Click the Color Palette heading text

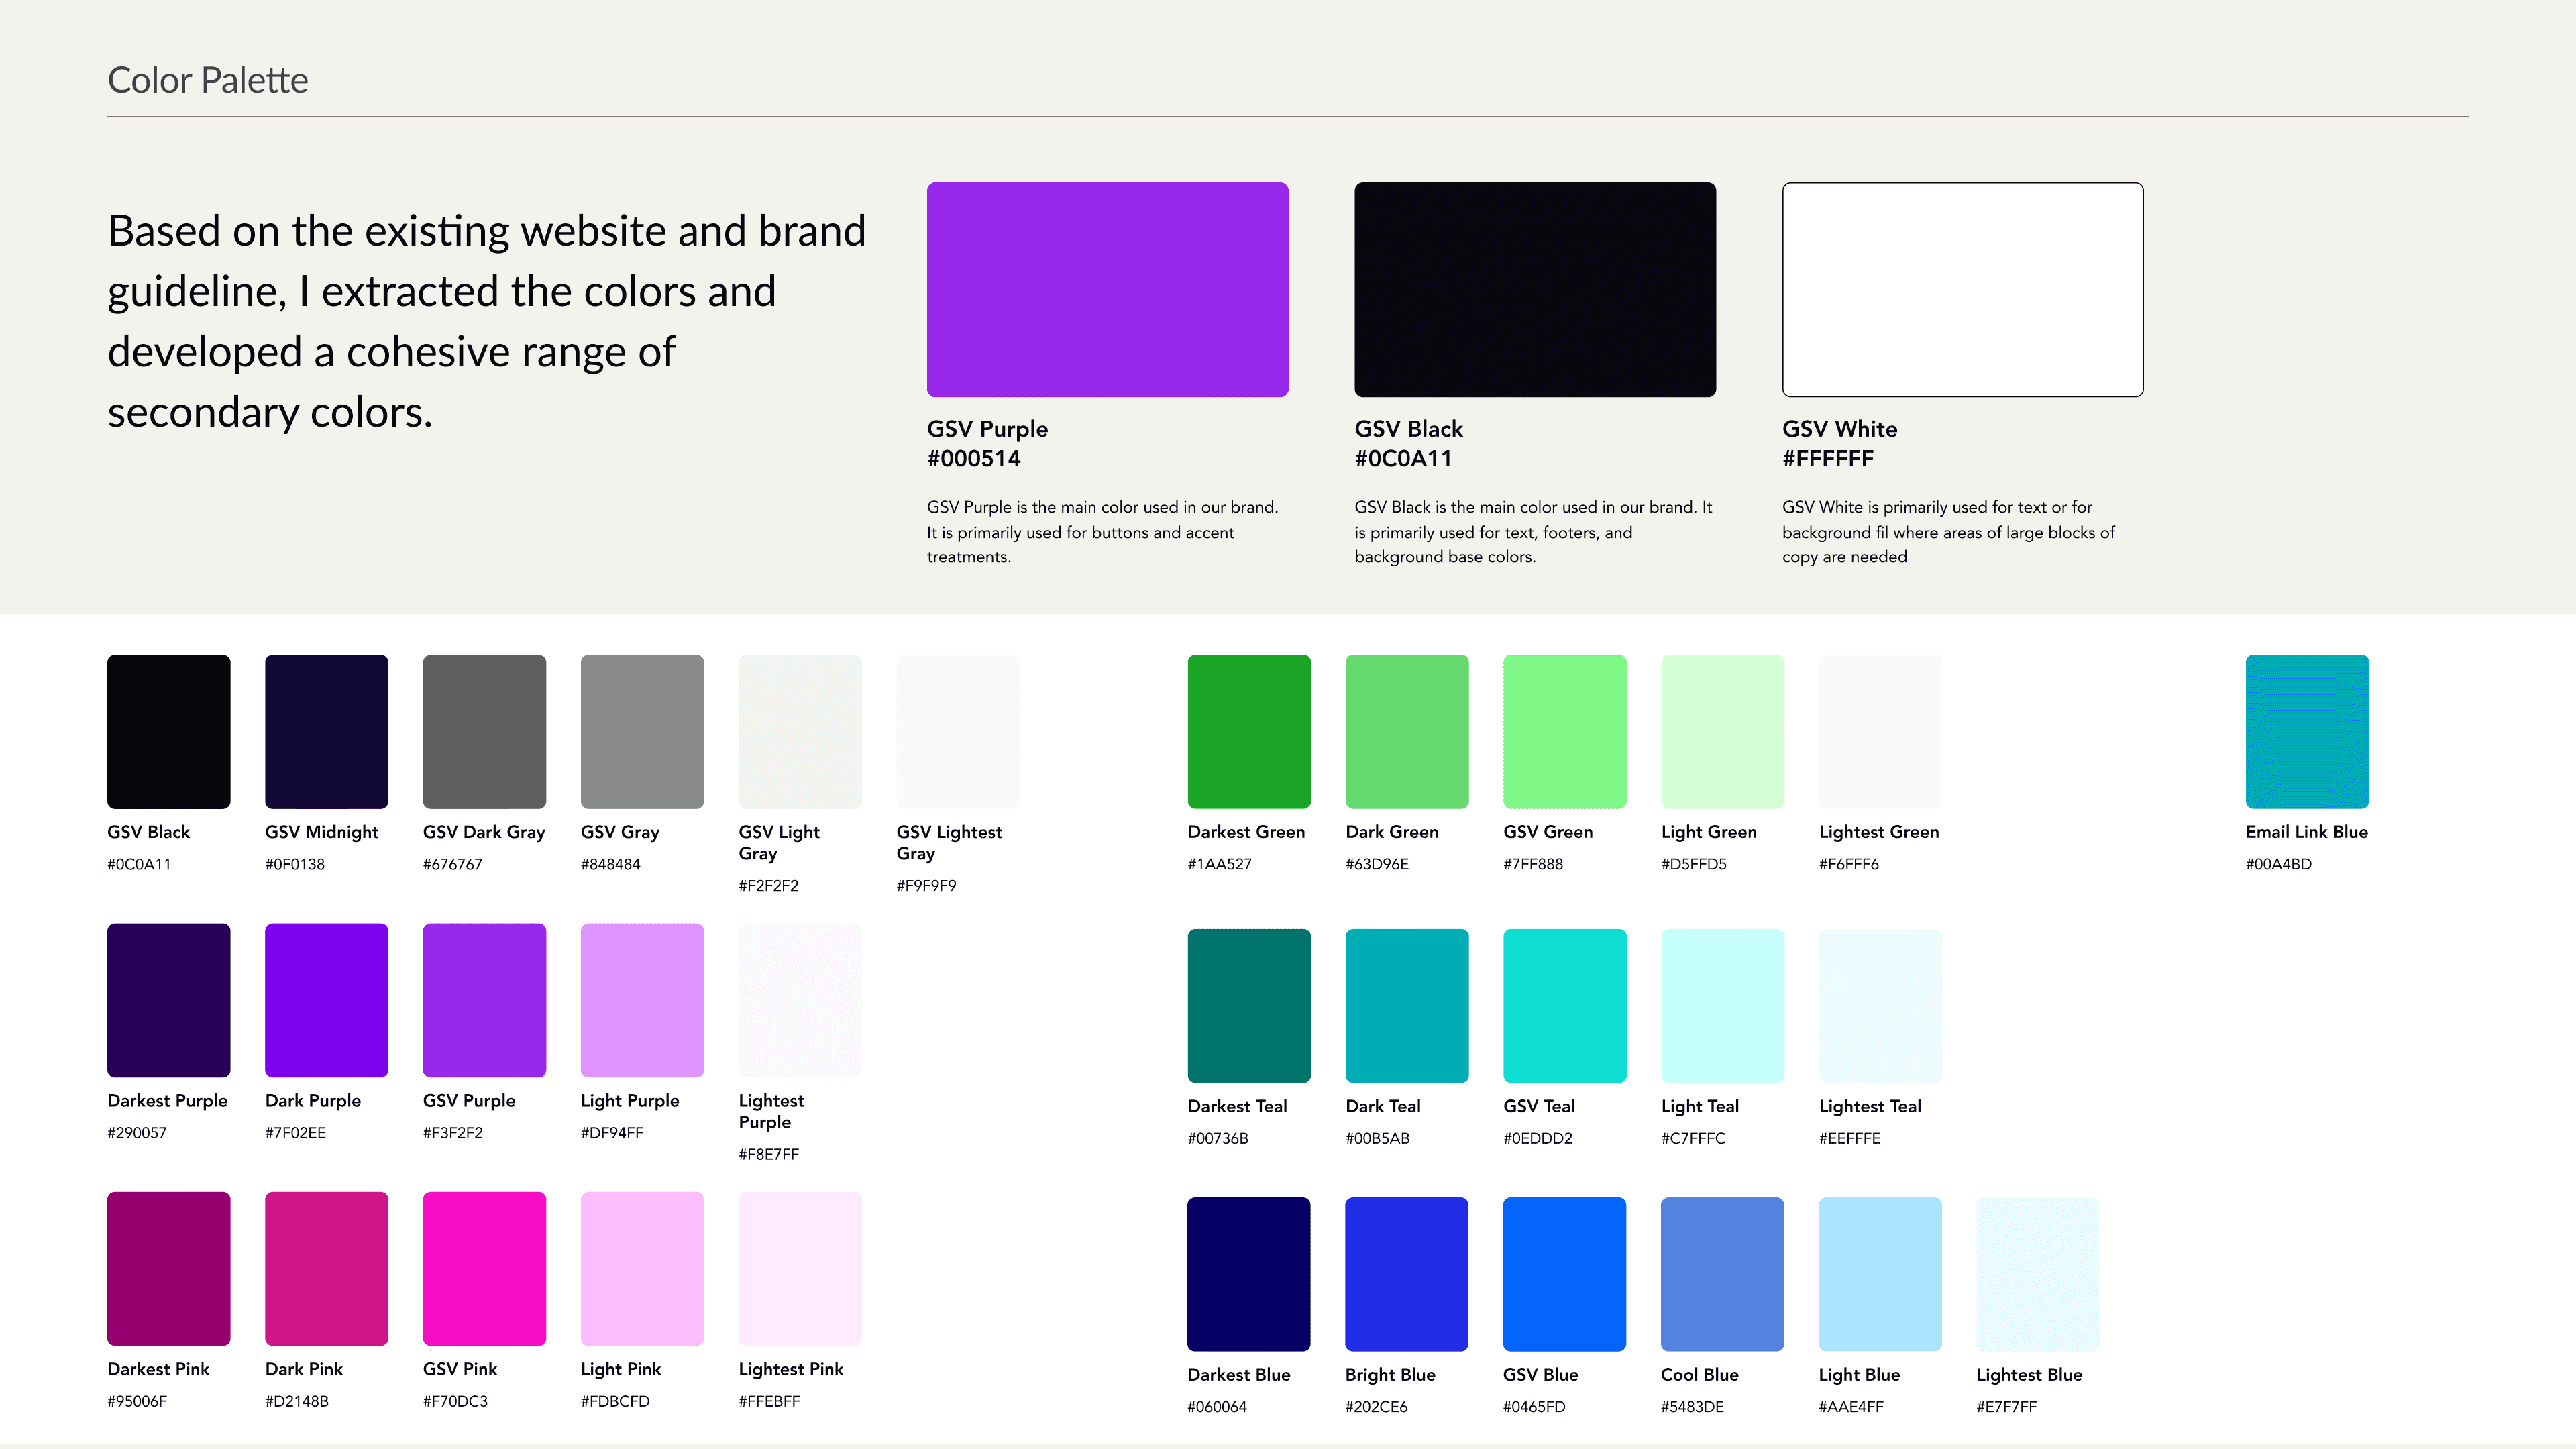point(208,80)
